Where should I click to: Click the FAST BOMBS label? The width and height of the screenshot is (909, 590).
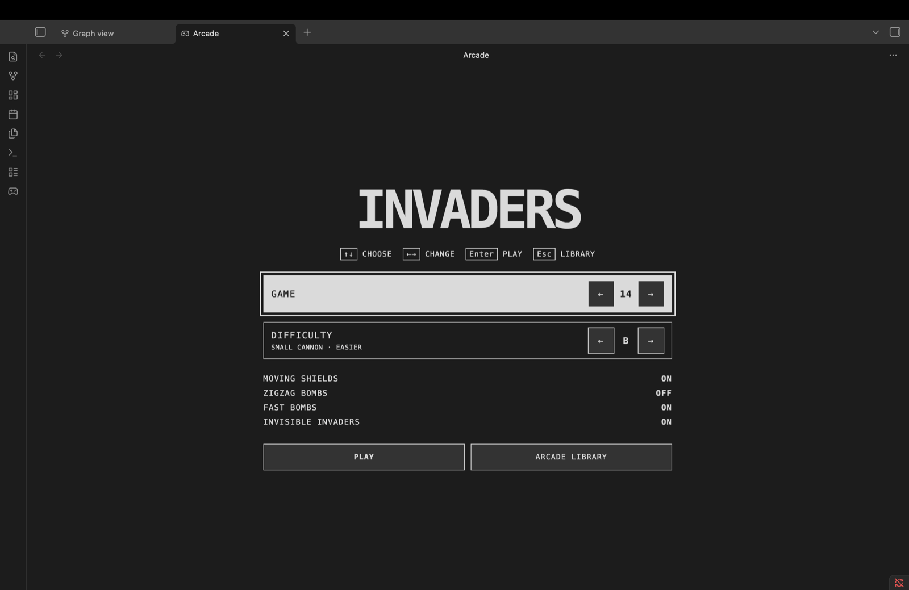point(290,408)
